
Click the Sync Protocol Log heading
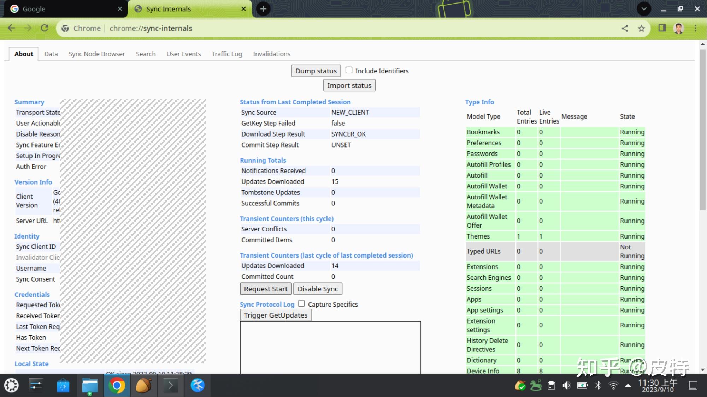click(267, 305)
